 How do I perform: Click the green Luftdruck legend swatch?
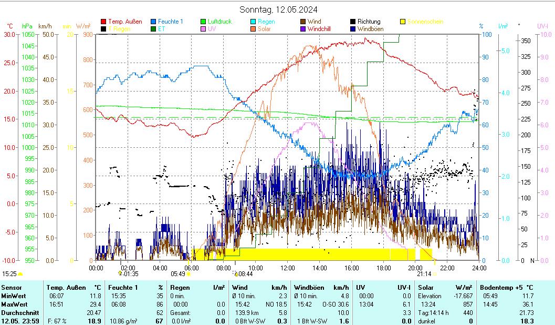pos(203,22)
